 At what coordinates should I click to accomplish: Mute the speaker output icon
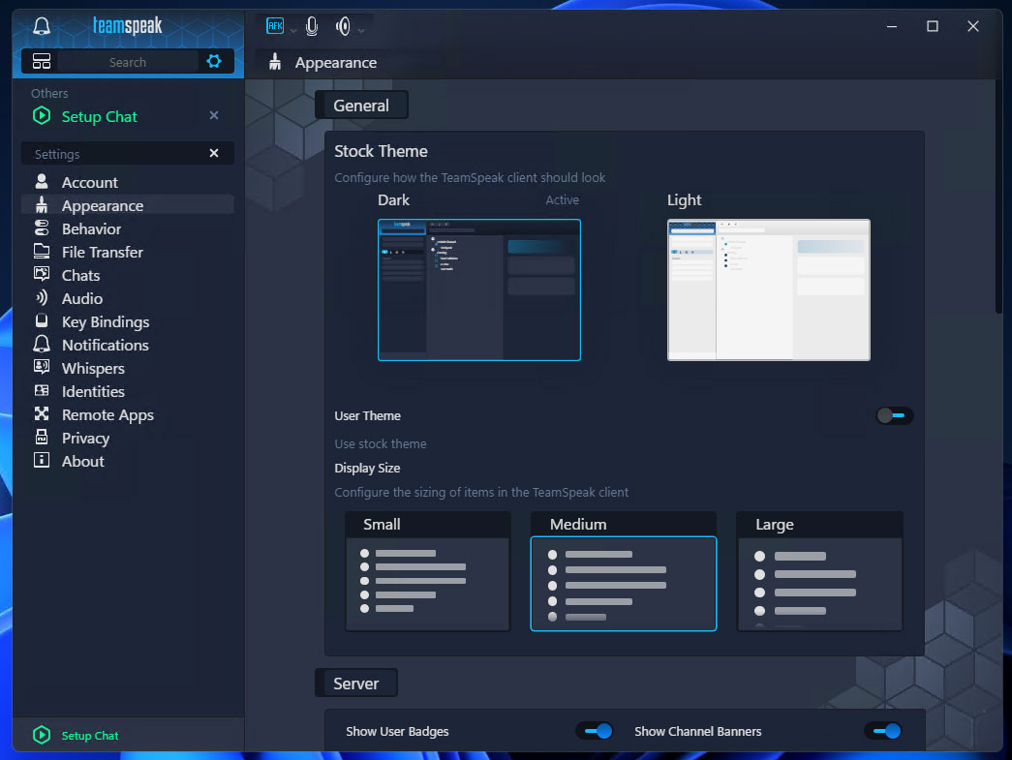coord(343,26)
